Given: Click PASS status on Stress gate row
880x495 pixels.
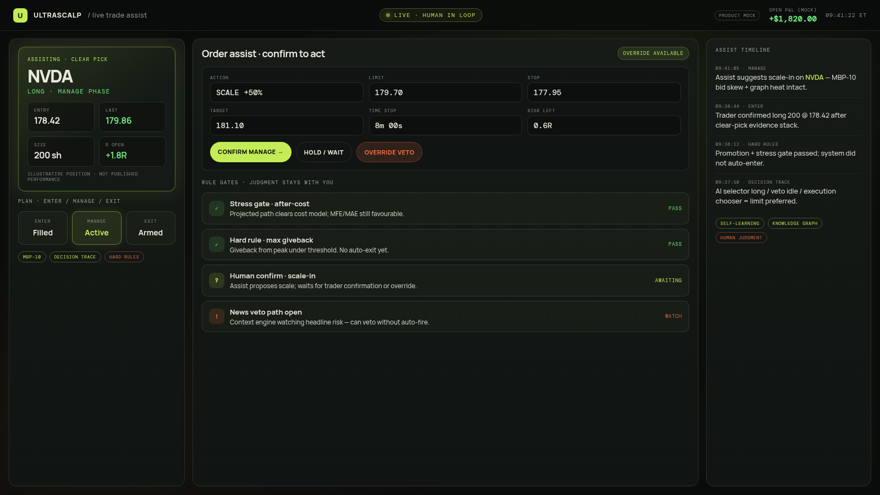Looking at the screenshot, I should click(675, 208).
